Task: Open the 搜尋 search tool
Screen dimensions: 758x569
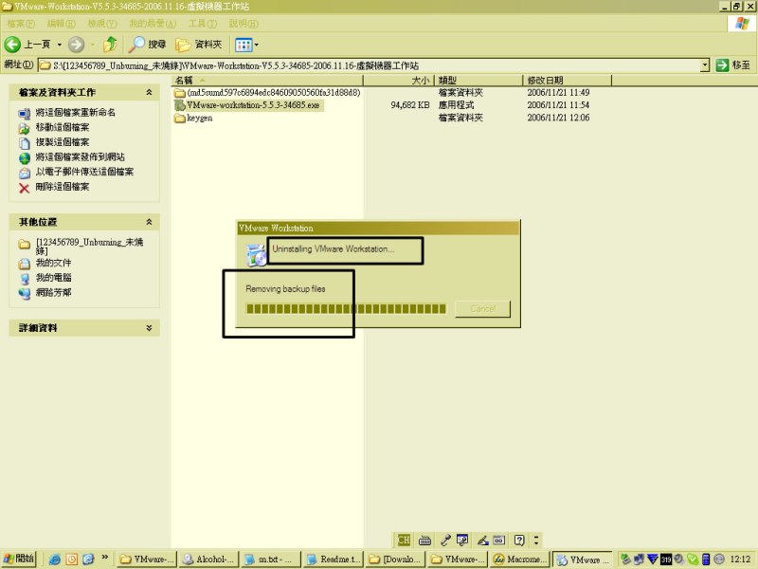Action: pos(148,45)
